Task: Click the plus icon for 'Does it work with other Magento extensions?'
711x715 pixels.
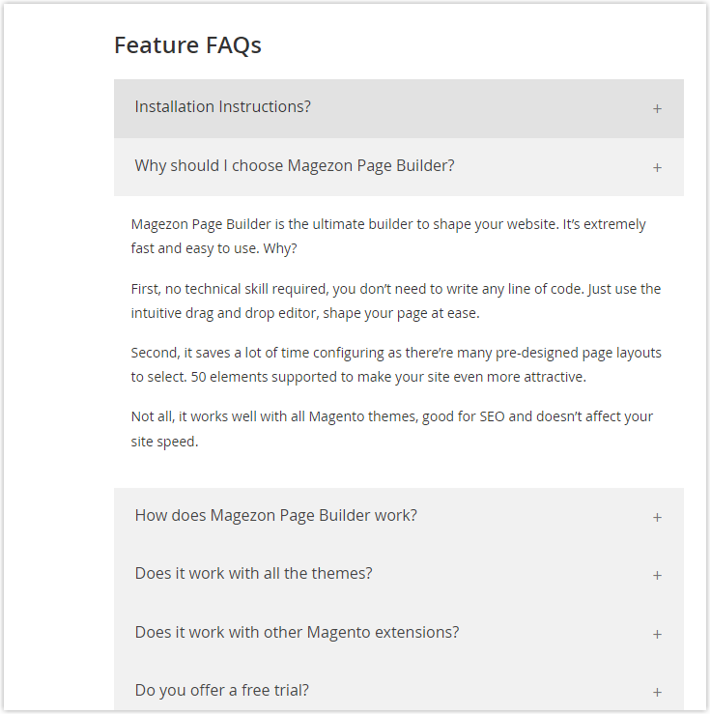Action: click(657, 634)
